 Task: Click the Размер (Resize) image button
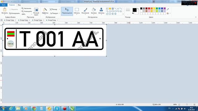coord(54,9)
